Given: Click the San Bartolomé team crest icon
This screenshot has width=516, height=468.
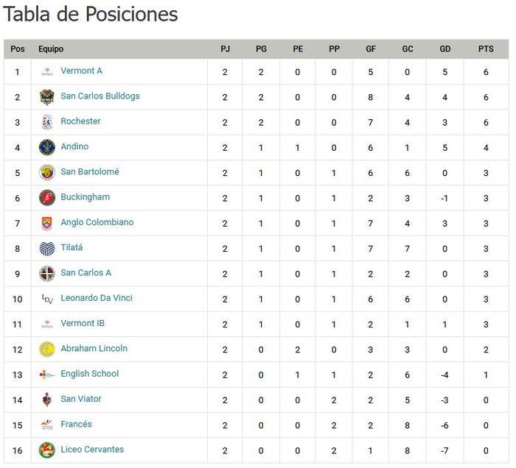Looking at the screenshot, I should click(x=47, y=172).
